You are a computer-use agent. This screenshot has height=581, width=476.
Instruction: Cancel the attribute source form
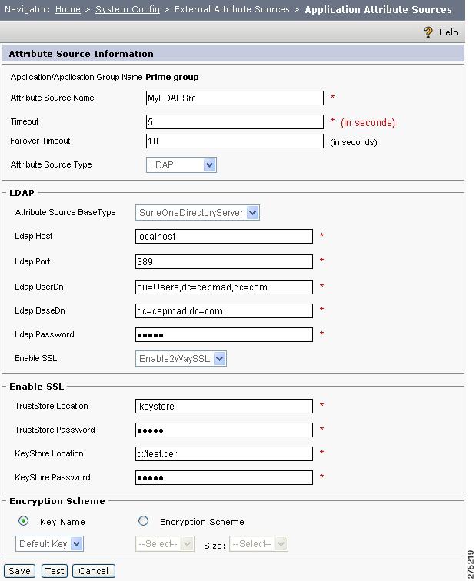[93, 571]
